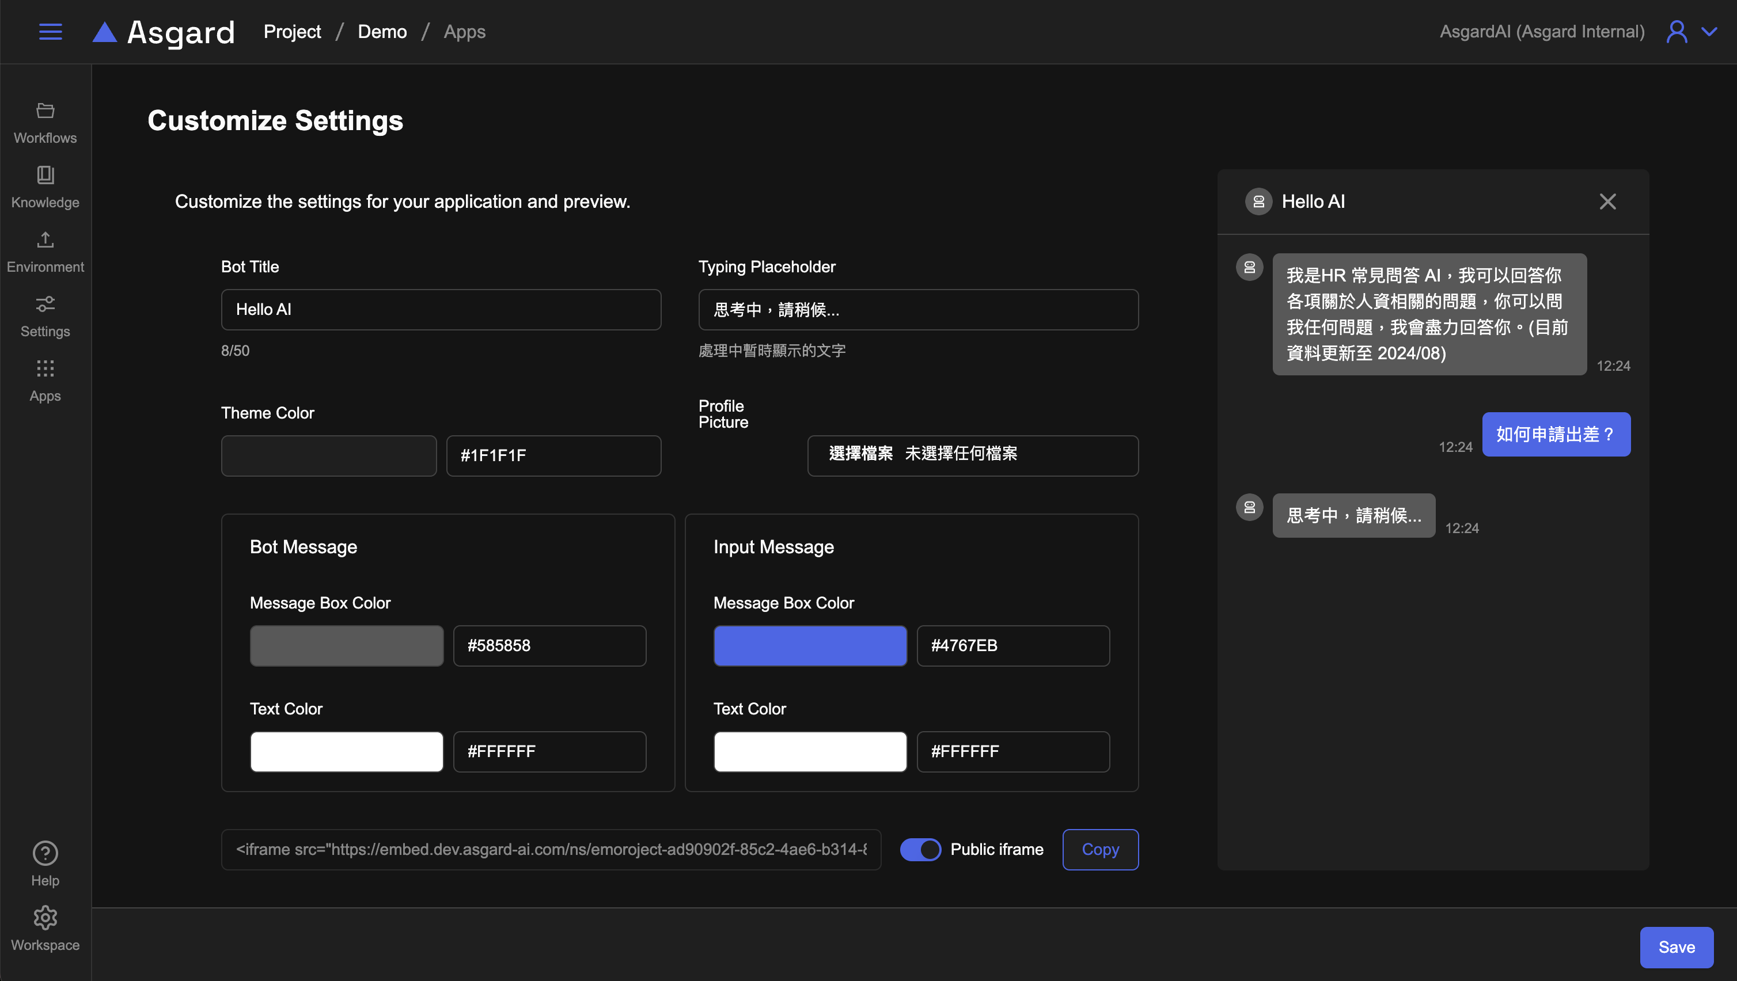Viewport: 1737px width, 981px height.
Task: Close the Hello AI chat preview
Action: click(1607, 201)
